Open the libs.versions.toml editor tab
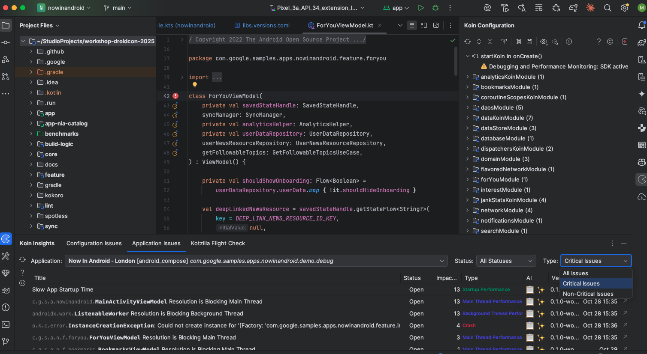Screen dimensions: 647x354 click(266, 25)
